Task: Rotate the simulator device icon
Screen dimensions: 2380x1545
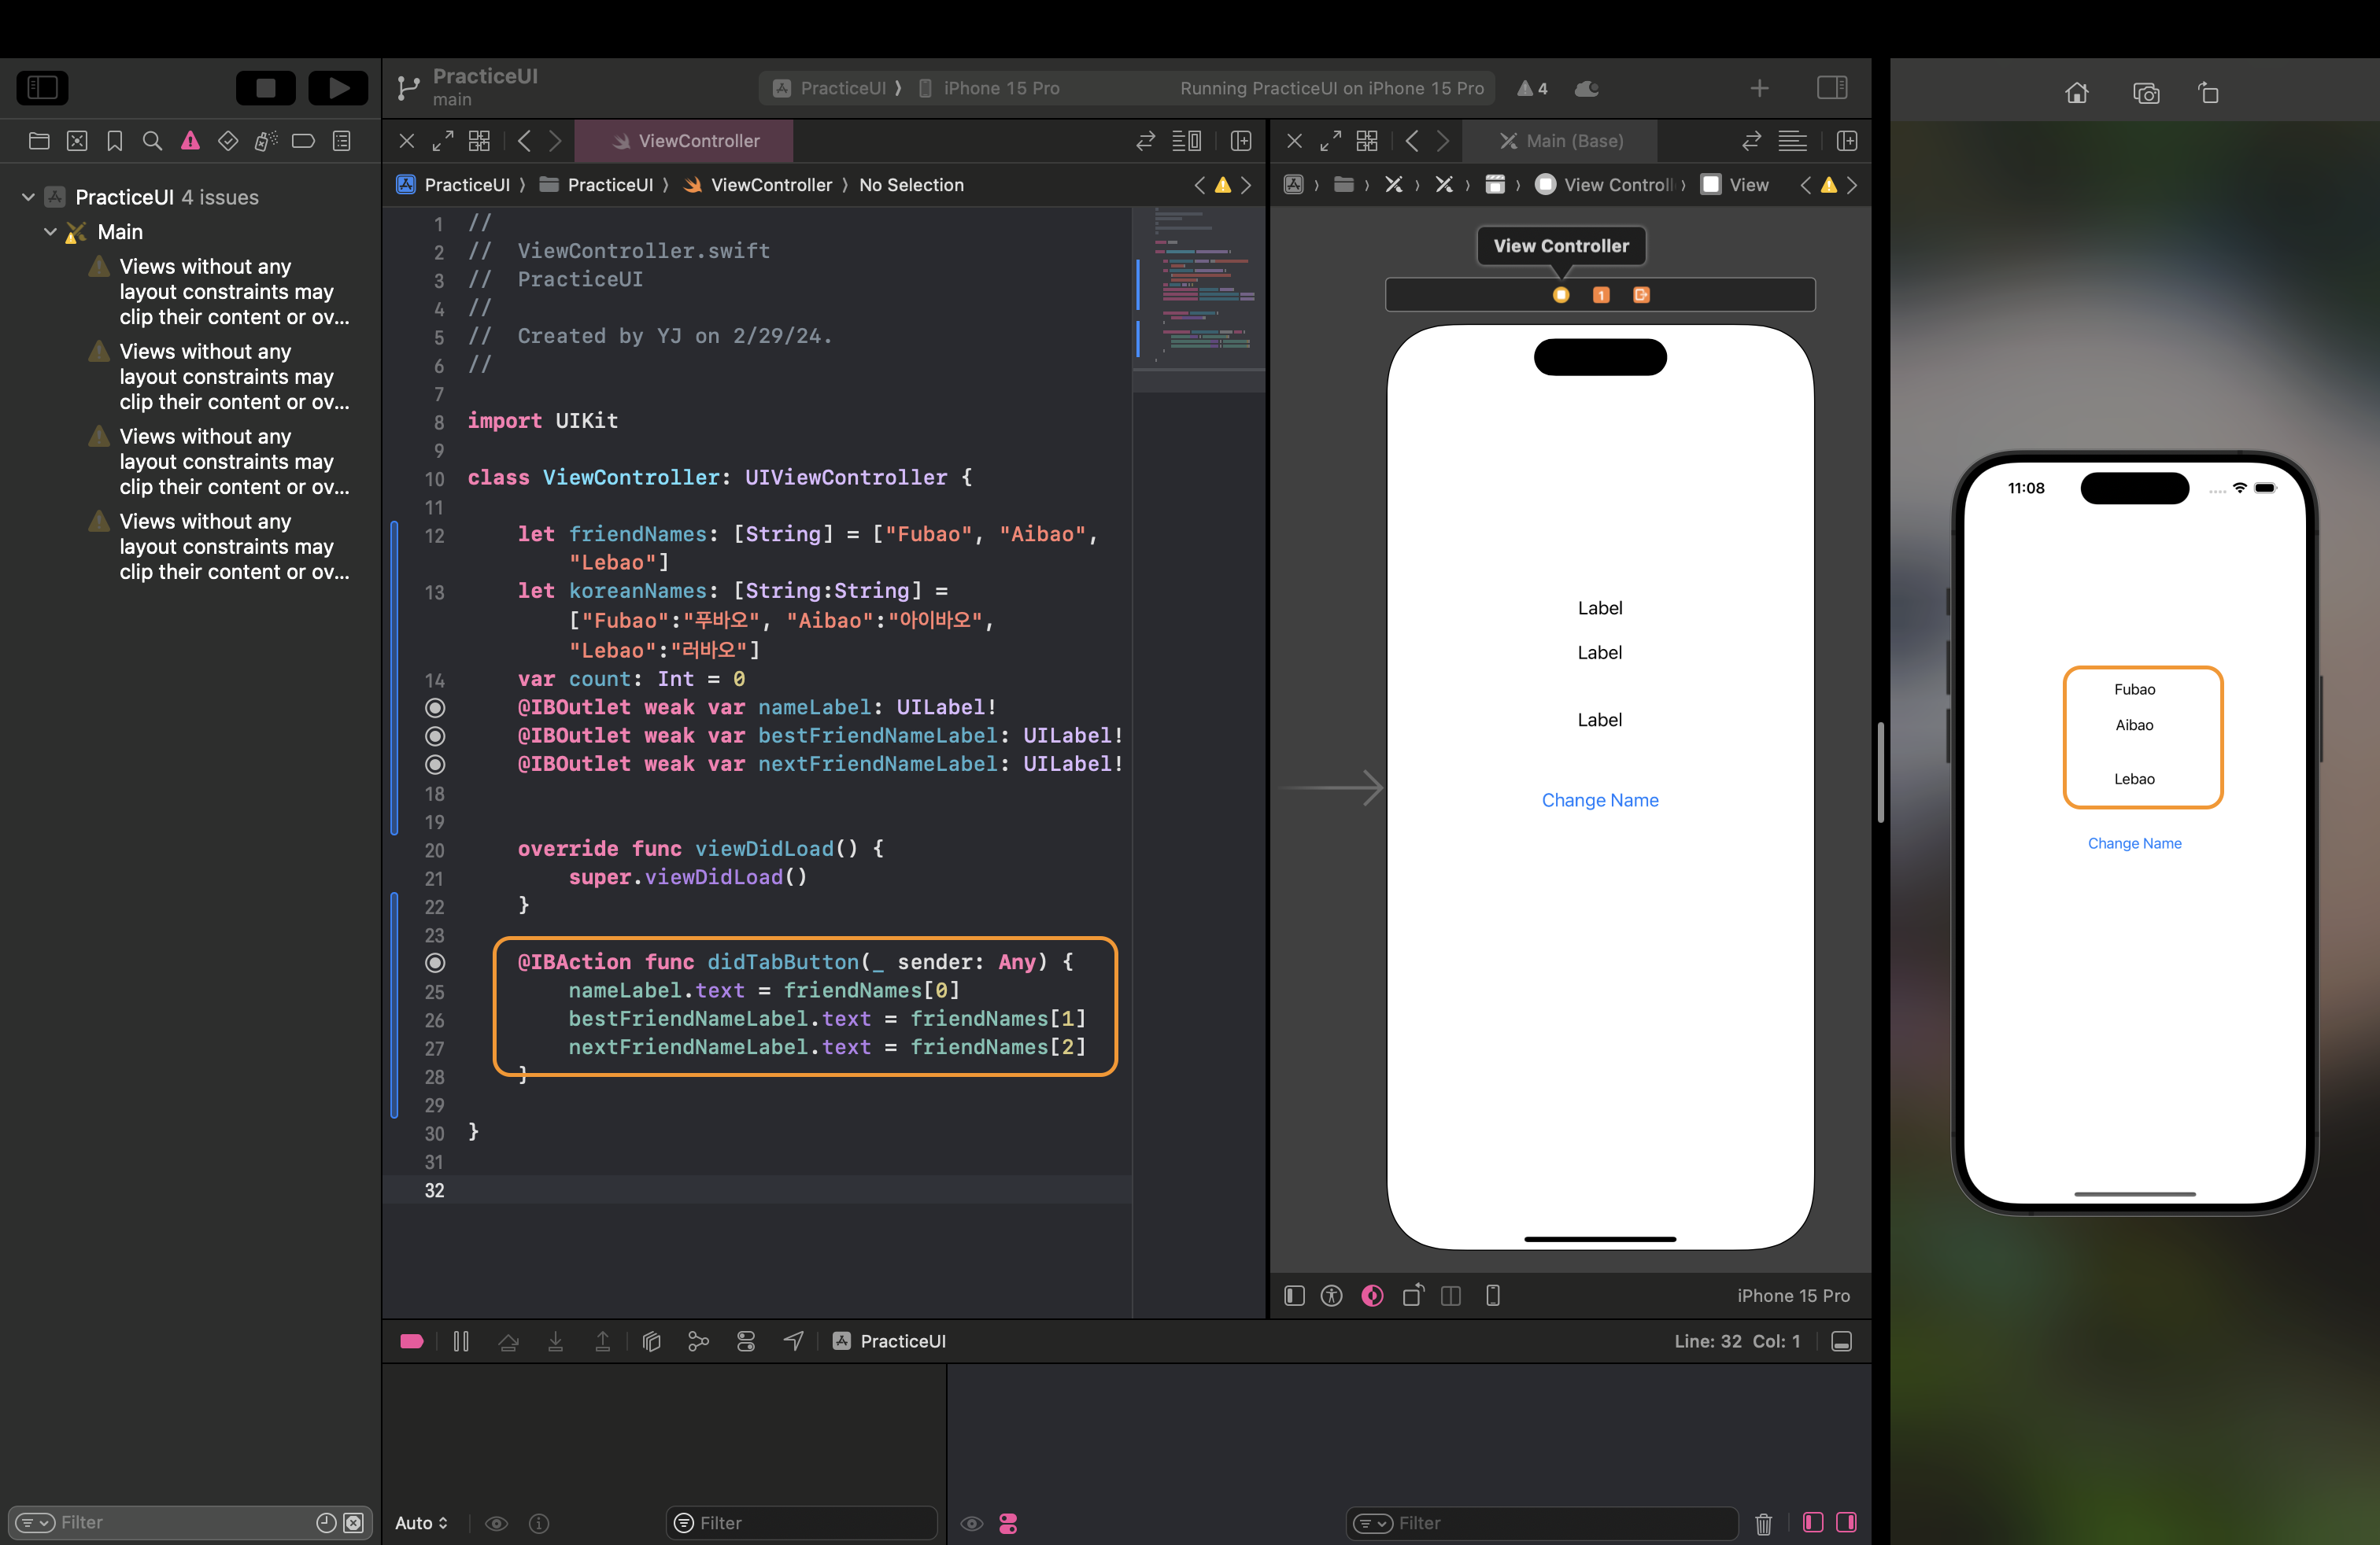Action: [x=2208, y=93]
